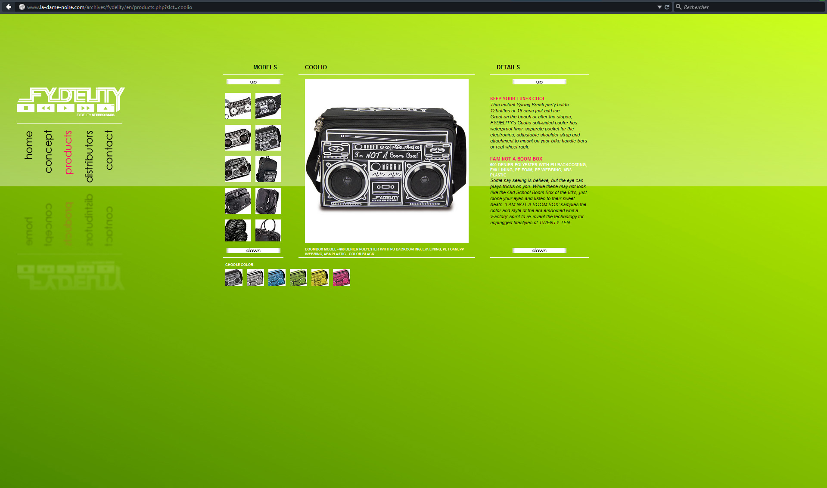This screenshot has width=827, height=488.
Task: Click the fast-forward button in Fydelity logo
Action: coord(85,108)
